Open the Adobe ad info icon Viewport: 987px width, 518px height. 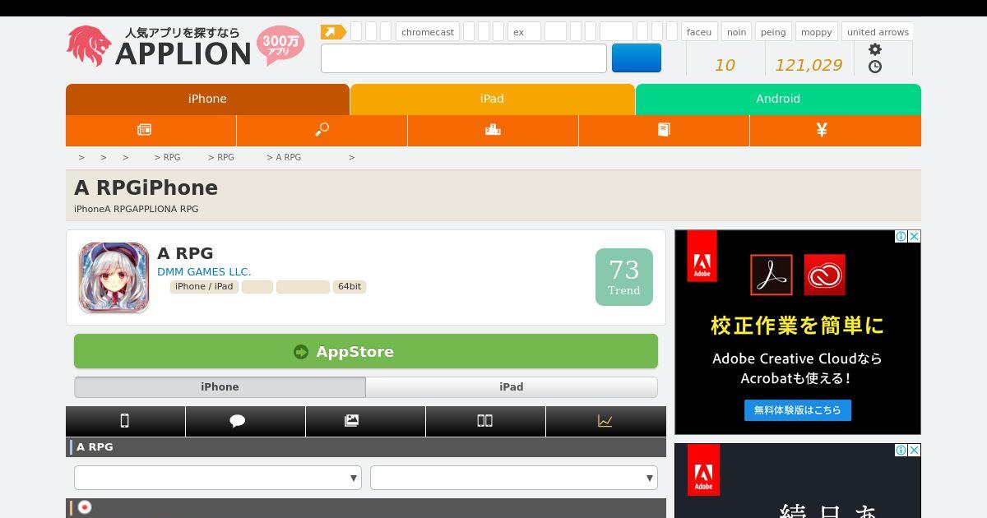pos(901,236)
